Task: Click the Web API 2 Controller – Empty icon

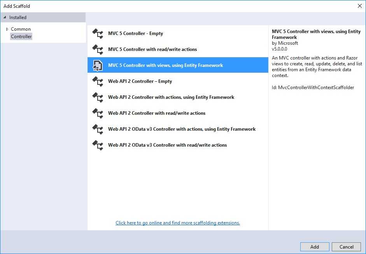Action: pyautogui.click(x=98, y=81)
